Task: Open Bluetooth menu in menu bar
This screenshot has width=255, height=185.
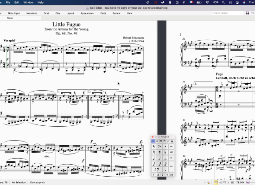Action: pos(184,2)
